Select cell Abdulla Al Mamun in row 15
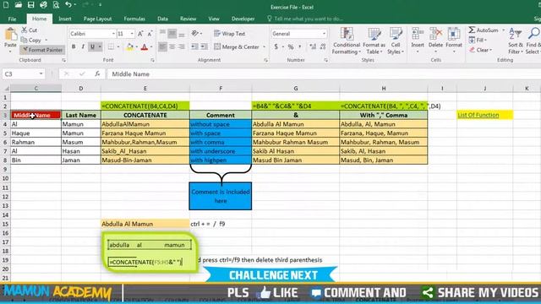 click(x=145, y=224)
